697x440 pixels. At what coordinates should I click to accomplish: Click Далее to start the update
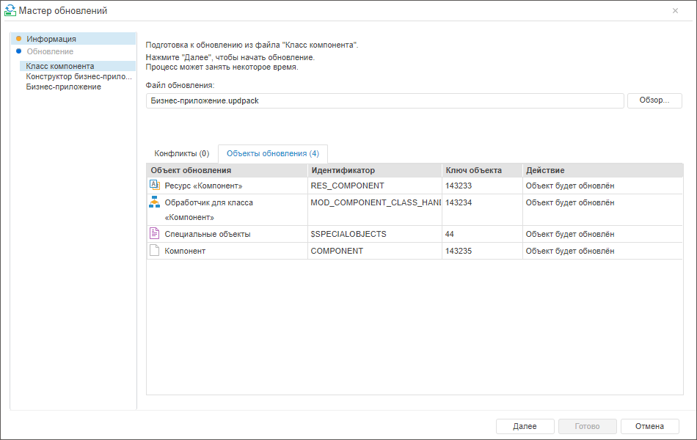coord(525,426)
